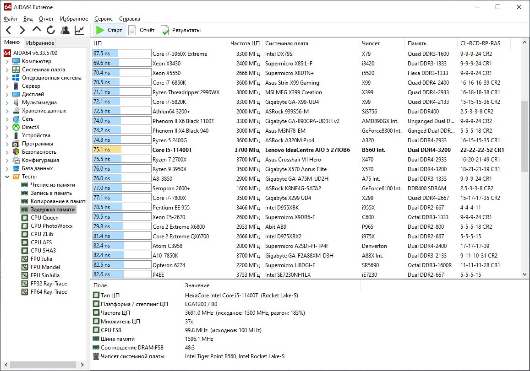530x371 pixels.
Task: Open the Справка menu
Action: click(130, 19)
